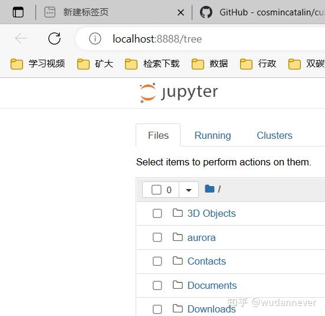Open the 双碳 bookmark folder

click(x=306, y=64)
